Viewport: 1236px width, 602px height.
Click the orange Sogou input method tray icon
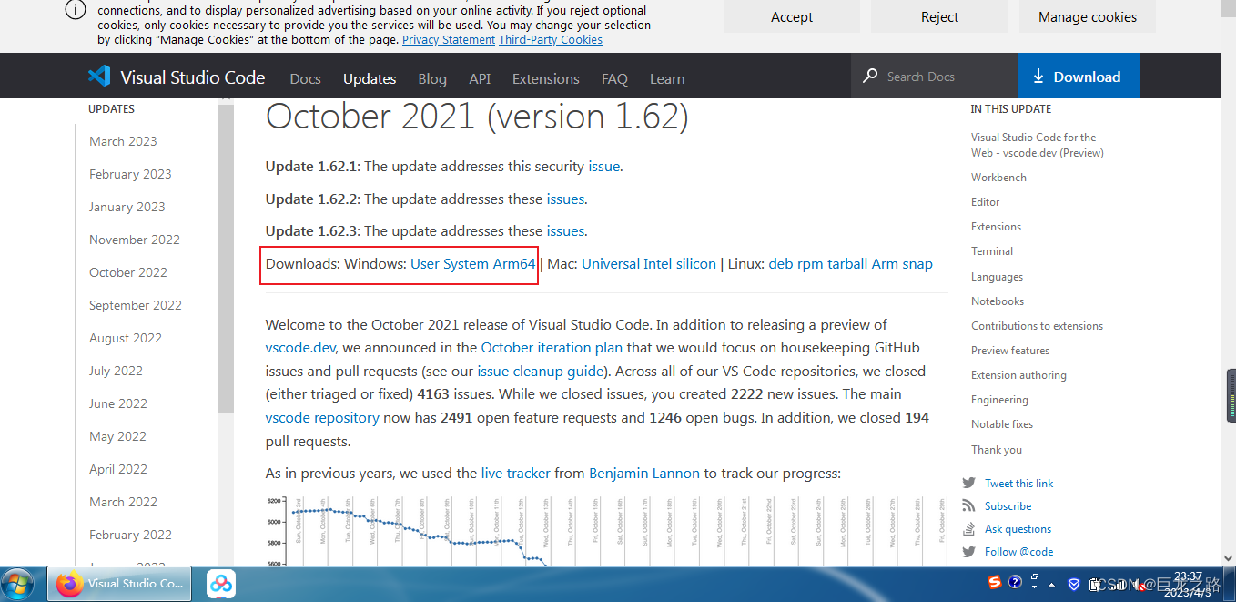(995, 583)
